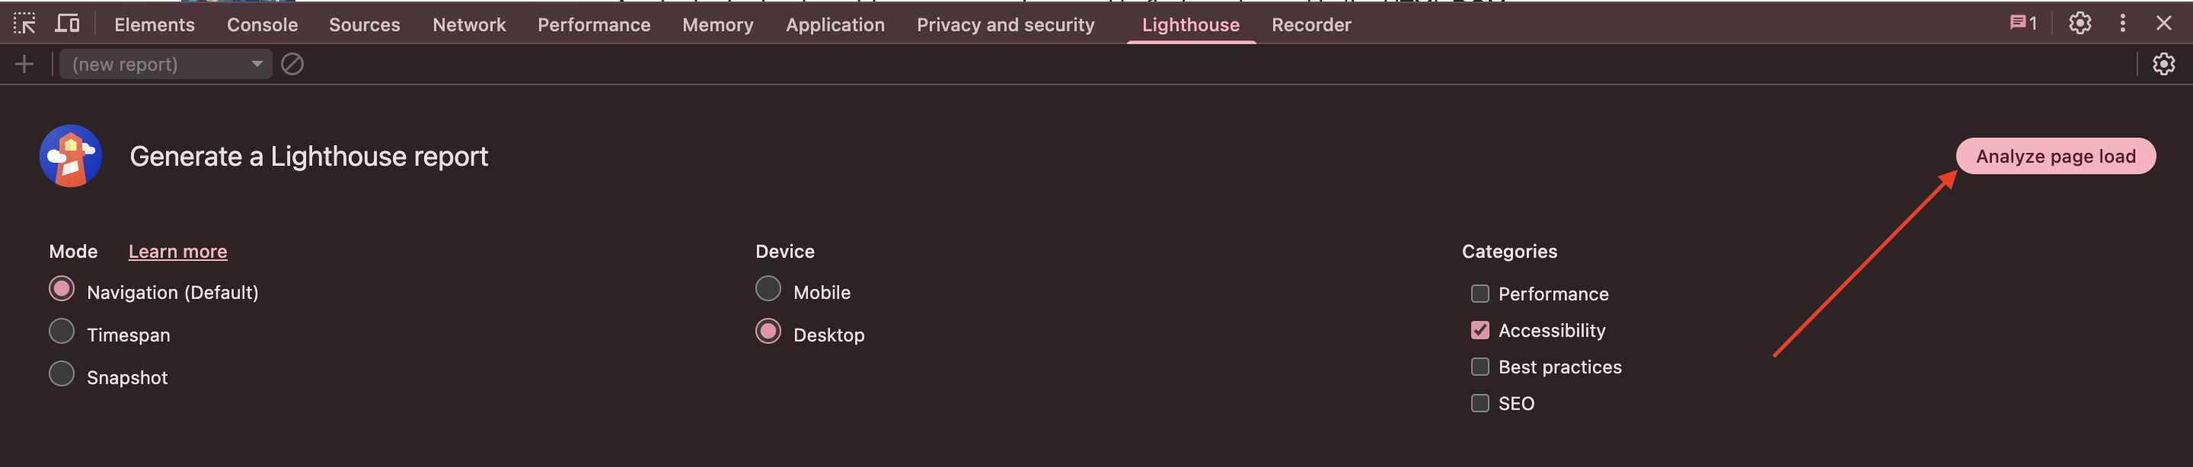Select the Snapshot mode radio button
Screen dimensions: 2193x467
pyautogui.click(x=61, y=375)
